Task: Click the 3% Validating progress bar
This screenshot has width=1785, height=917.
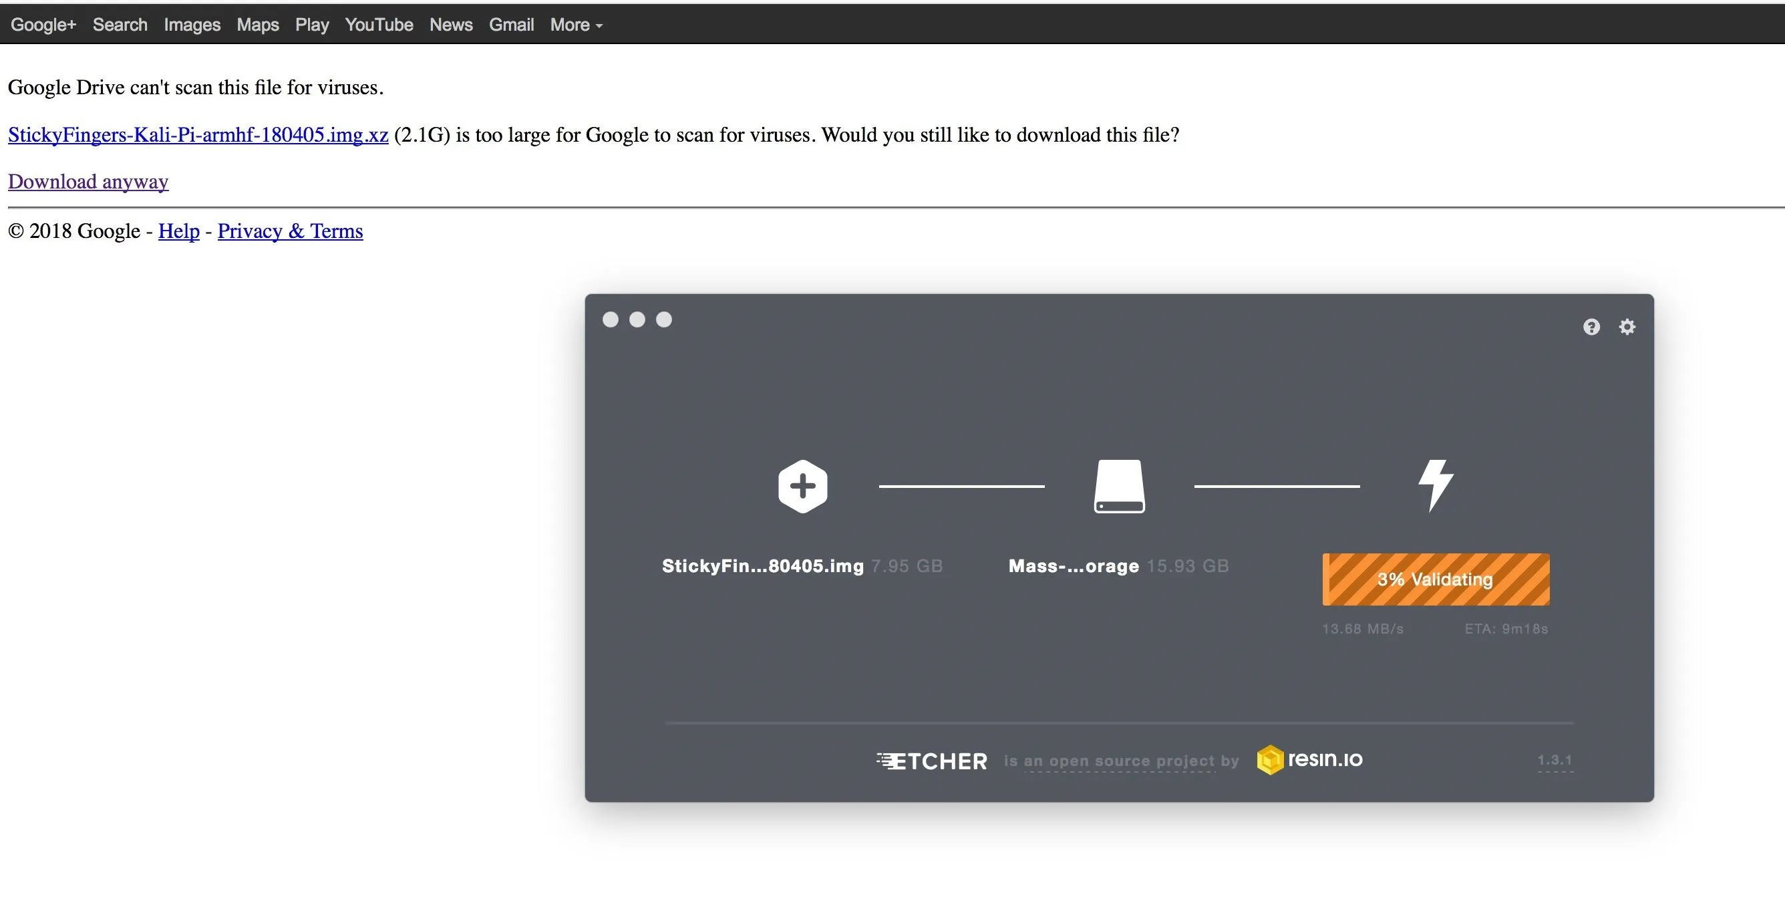Action: tap(1436, 579)
